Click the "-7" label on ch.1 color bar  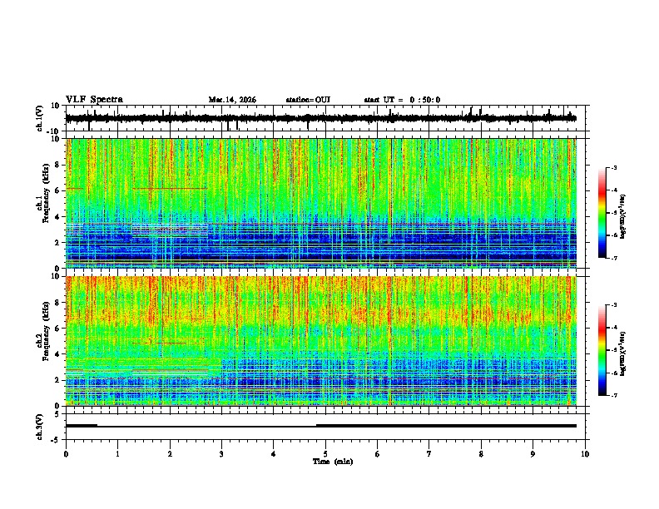click(x=614, y=258)
